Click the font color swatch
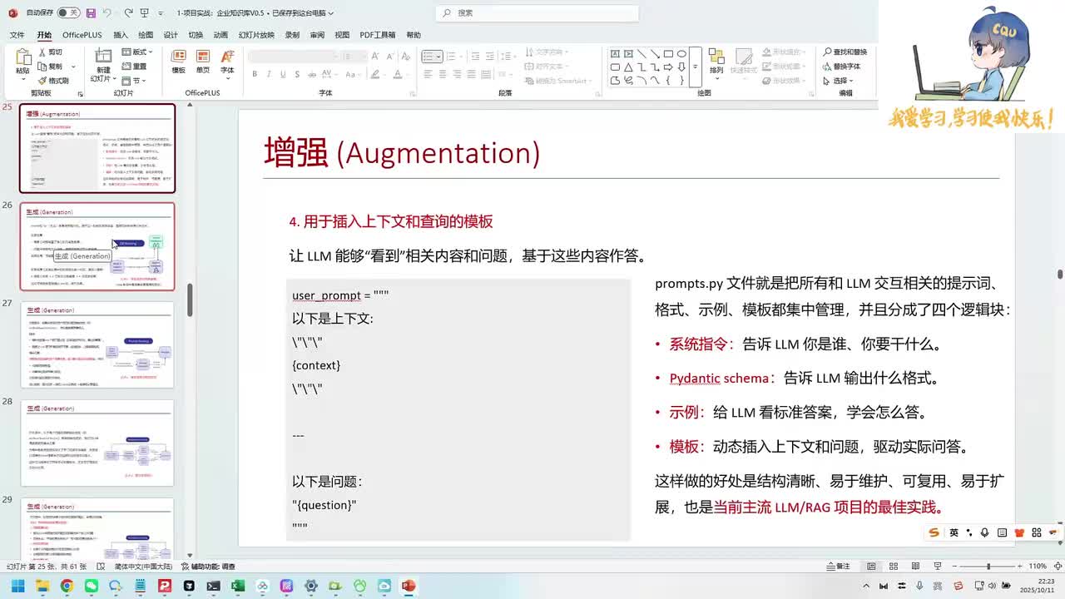Screen dimensions: 1065x599 397,74
